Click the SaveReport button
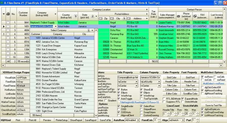This screenshot has height=123, width=227. (91, 120)
